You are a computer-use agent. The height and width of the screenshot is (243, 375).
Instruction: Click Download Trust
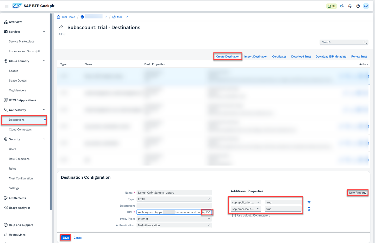point(301,57)
